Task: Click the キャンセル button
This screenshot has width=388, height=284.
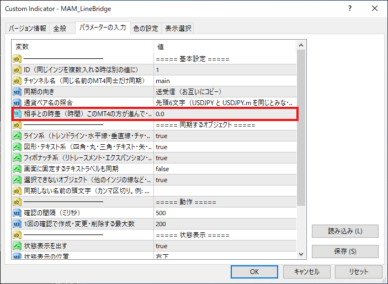Action: pyautogui.click(x=306, y=272)
